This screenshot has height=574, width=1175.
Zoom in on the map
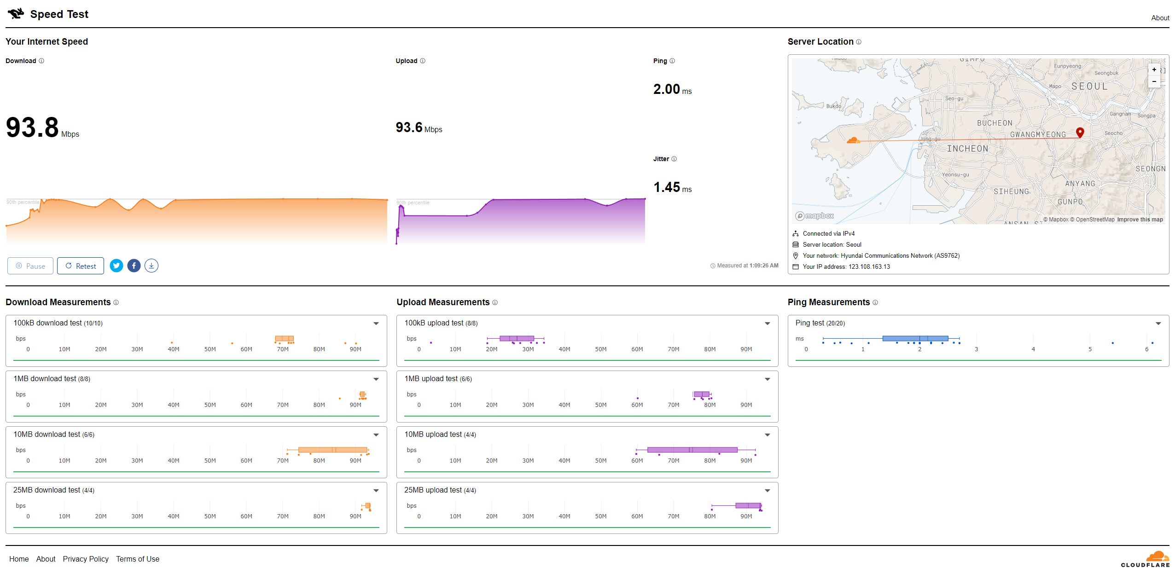click(x=1154, y=70)
